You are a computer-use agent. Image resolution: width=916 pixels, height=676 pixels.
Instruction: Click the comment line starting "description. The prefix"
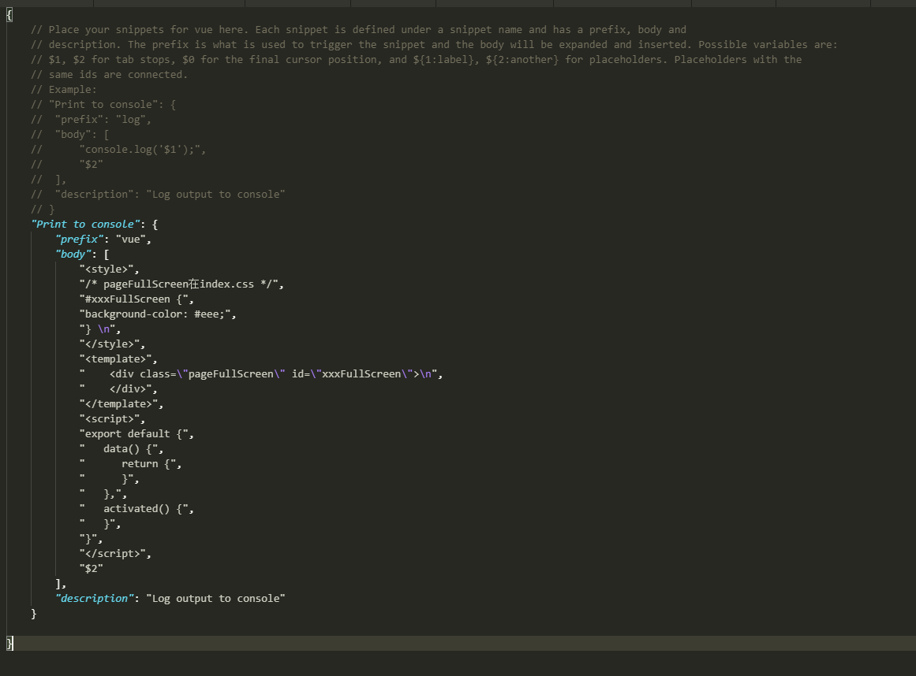click(434, 45)
